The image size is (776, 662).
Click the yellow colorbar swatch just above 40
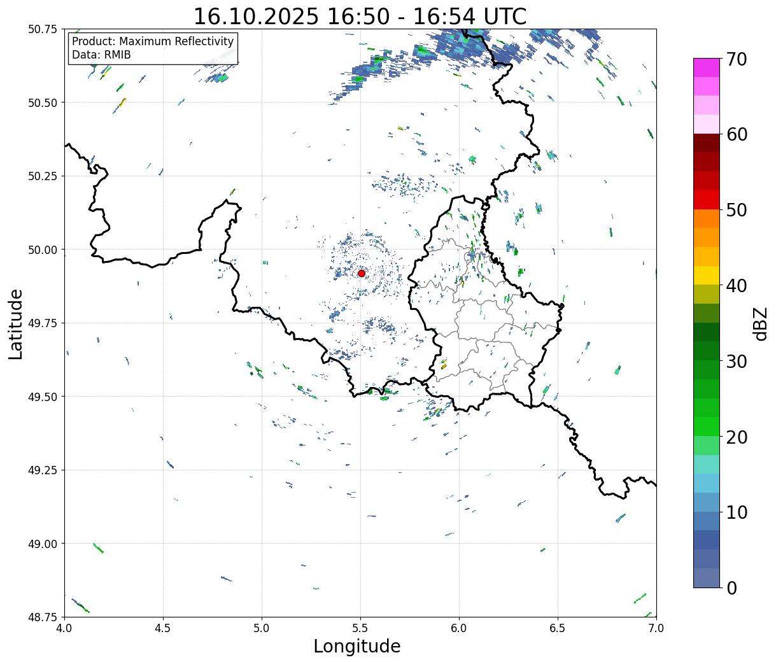coord(707,275)
